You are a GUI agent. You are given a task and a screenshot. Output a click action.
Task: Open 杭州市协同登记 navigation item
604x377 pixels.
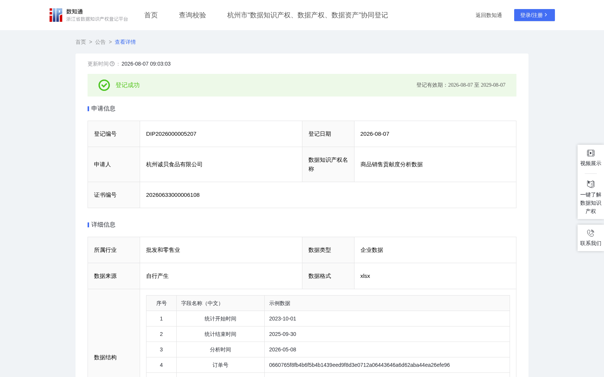308,15
